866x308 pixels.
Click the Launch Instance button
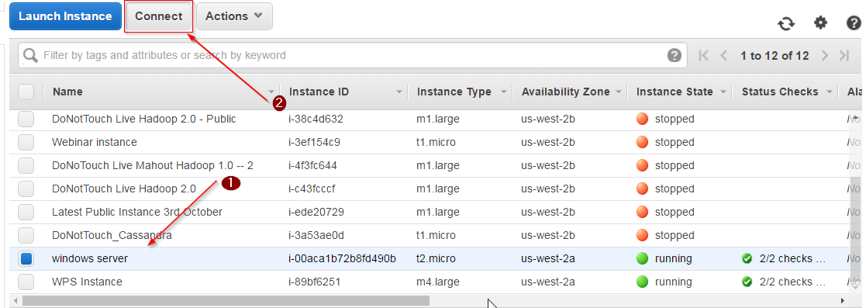tap(65, 16)
